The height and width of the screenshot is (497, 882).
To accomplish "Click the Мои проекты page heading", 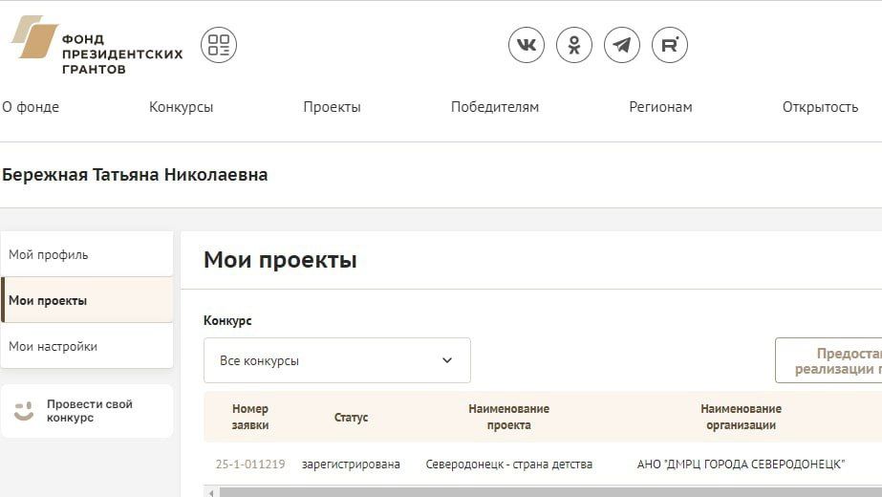I will 280,260.
